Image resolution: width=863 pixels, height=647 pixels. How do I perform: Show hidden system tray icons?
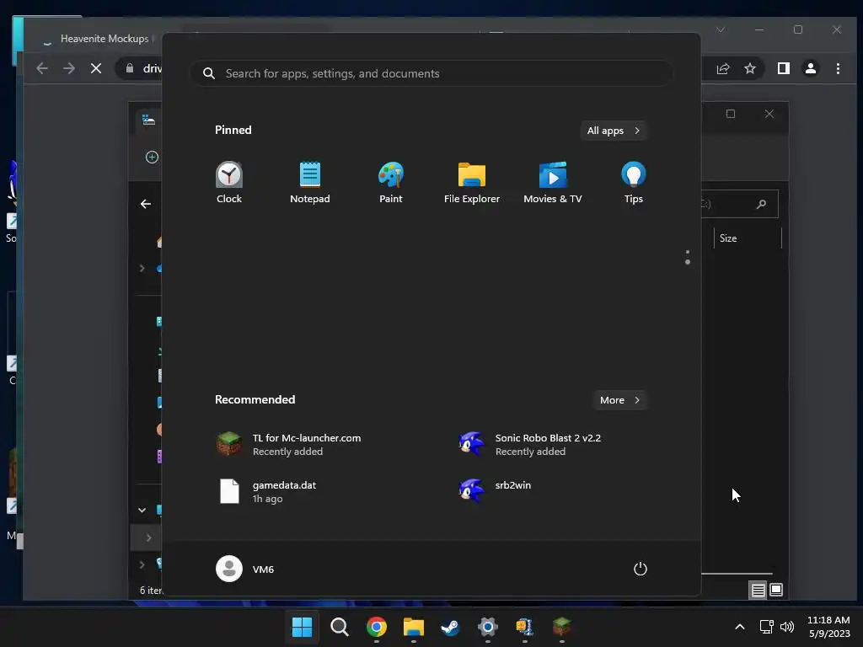pyautogui.click(x=740, y=627)
